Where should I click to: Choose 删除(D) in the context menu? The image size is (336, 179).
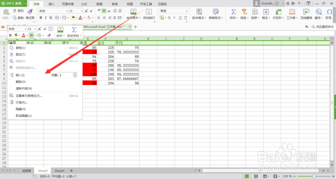(45, 82)
